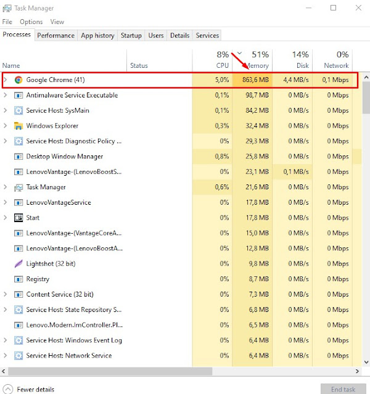Click the Content Service (32 bit) icon

point(18,295)
